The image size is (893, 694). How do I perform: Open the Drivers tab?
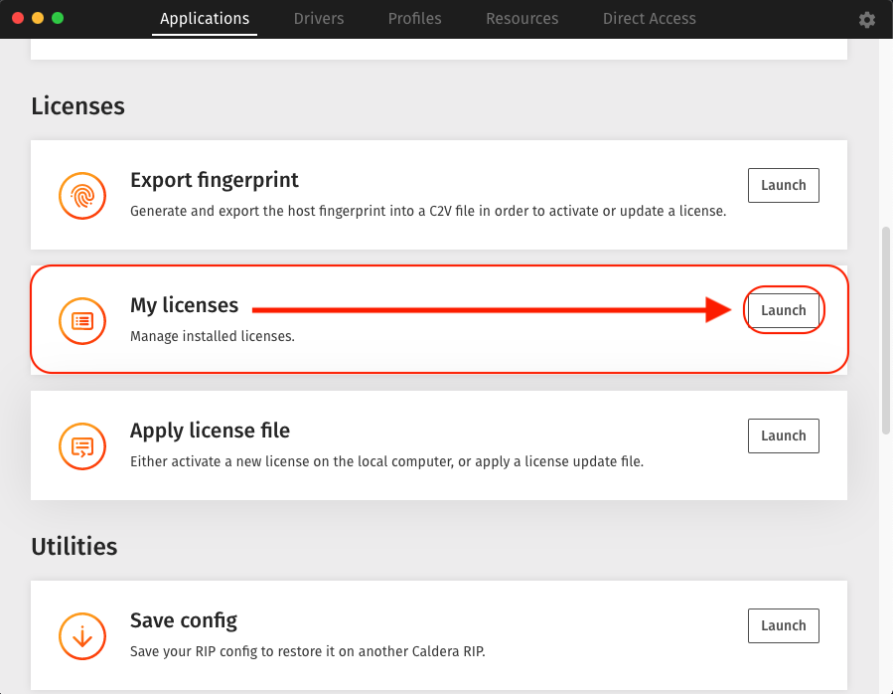319,19
